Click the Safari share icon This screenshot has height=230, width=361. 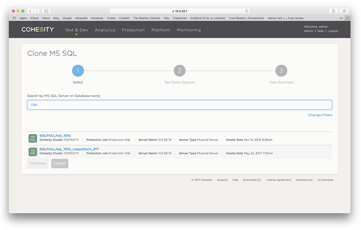(334, 10)
